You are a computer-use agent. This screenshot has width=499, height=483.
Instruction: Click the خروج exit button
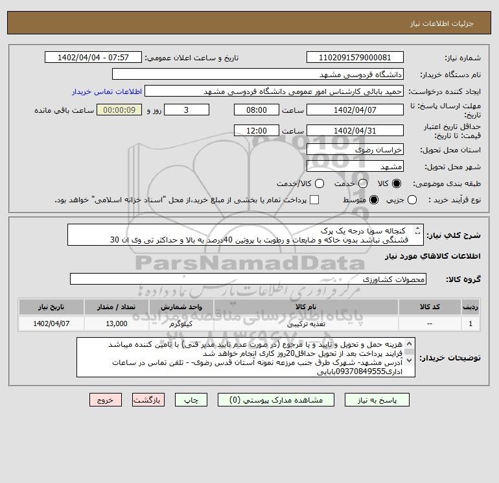[x=106, y=400]
